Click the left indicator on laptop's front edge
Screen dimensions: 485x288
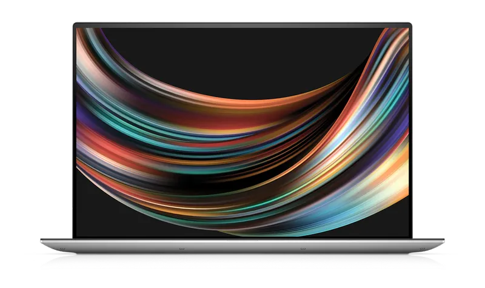pos(181,247)
